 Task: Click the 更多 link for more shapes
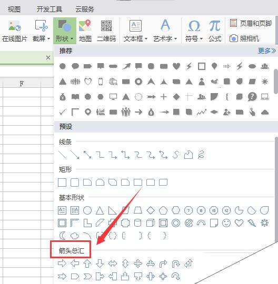coord(267,51)
